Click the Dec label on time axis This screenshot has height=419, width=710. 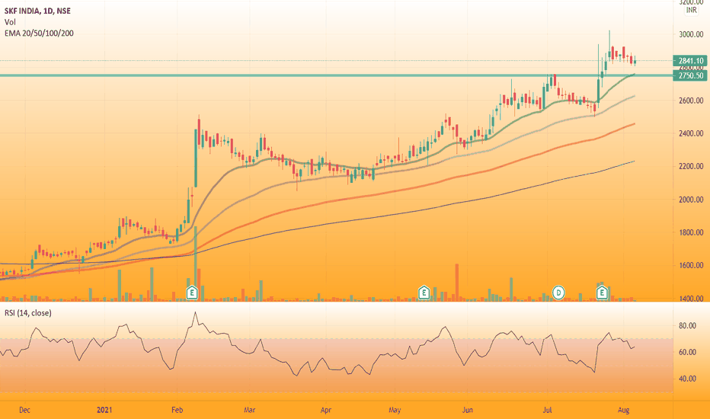25,410
